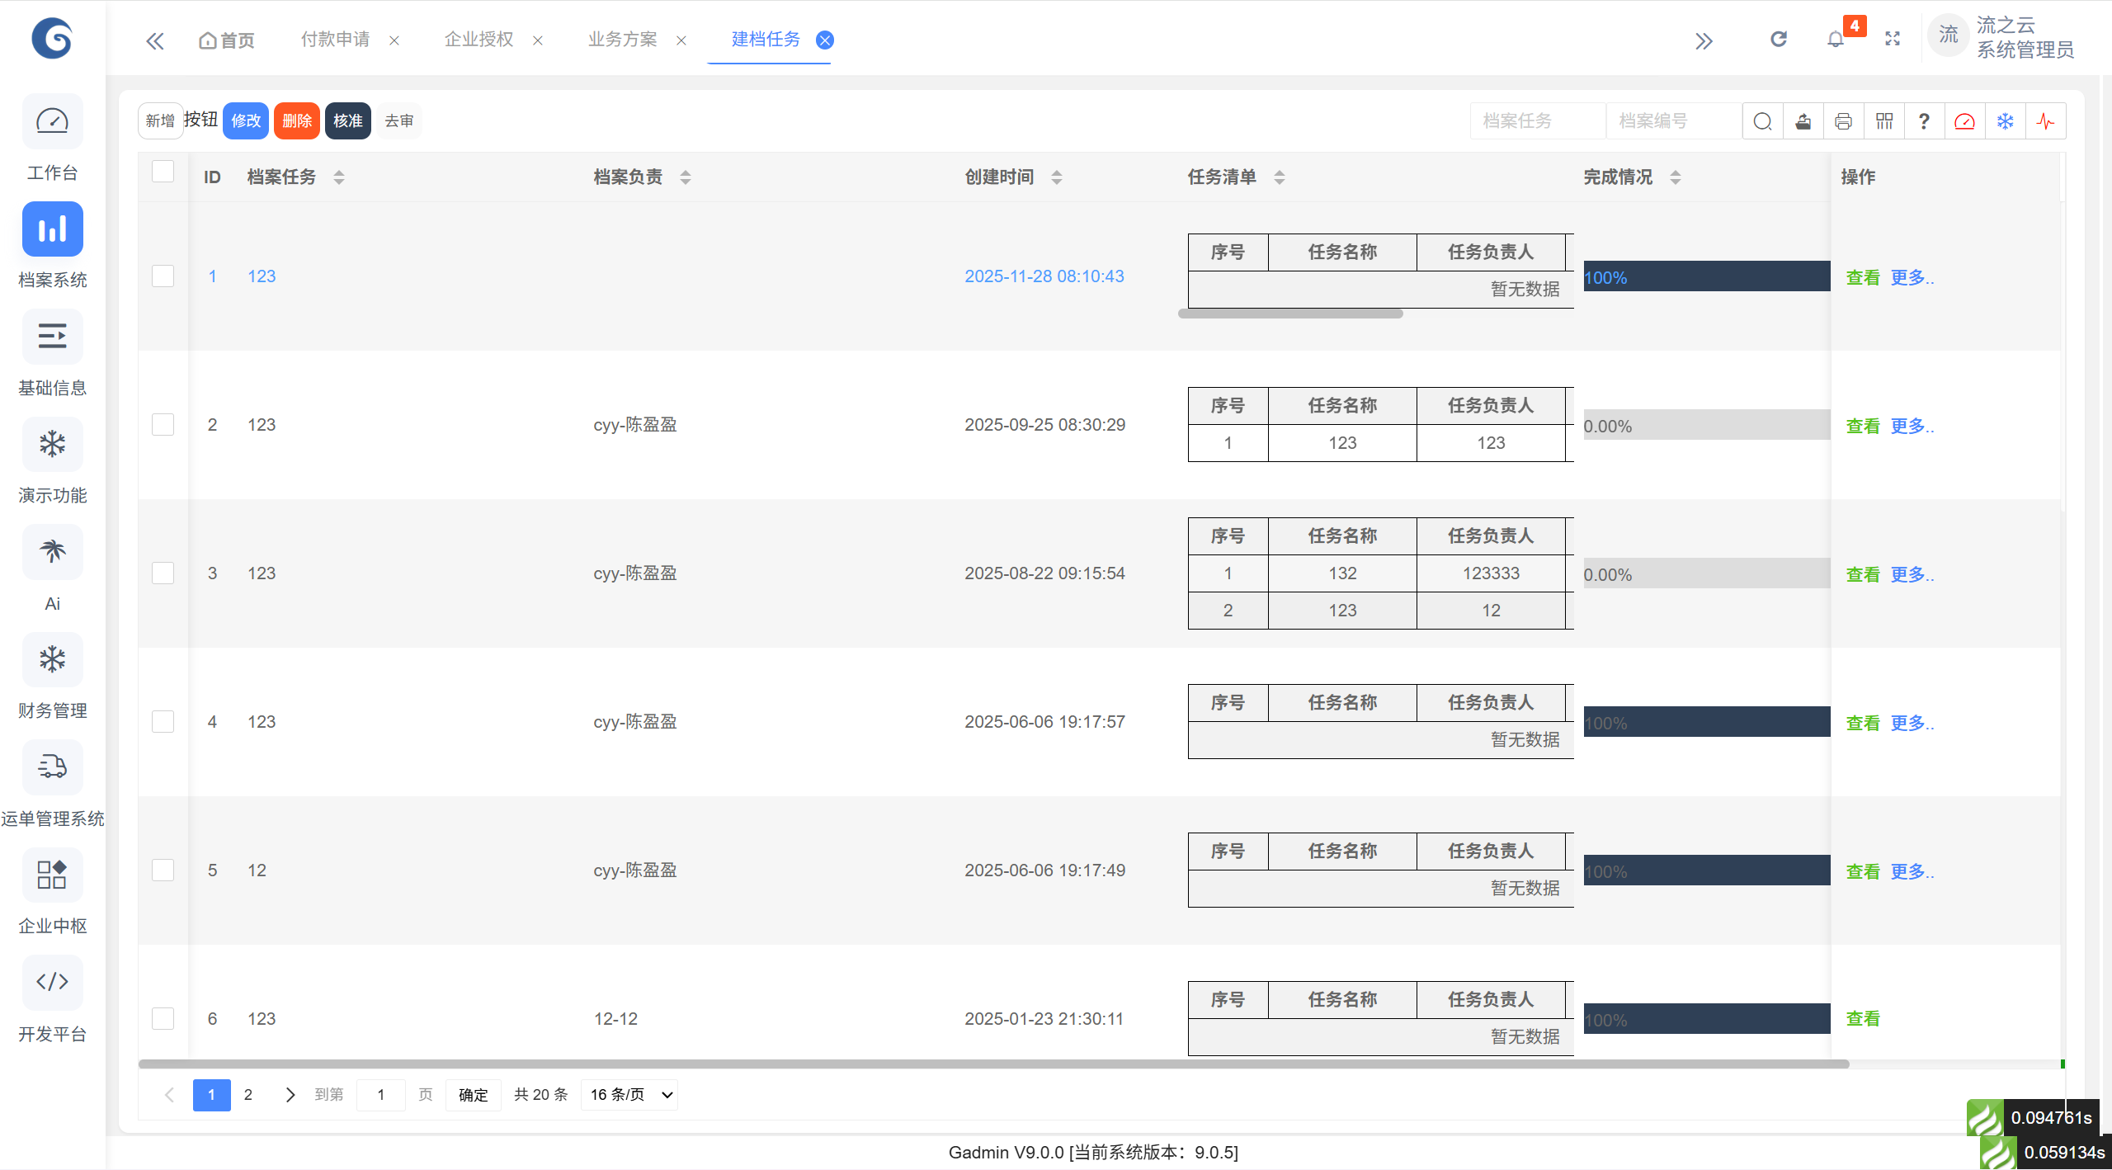Click the 档案编号 search input field

(1673, 121)
